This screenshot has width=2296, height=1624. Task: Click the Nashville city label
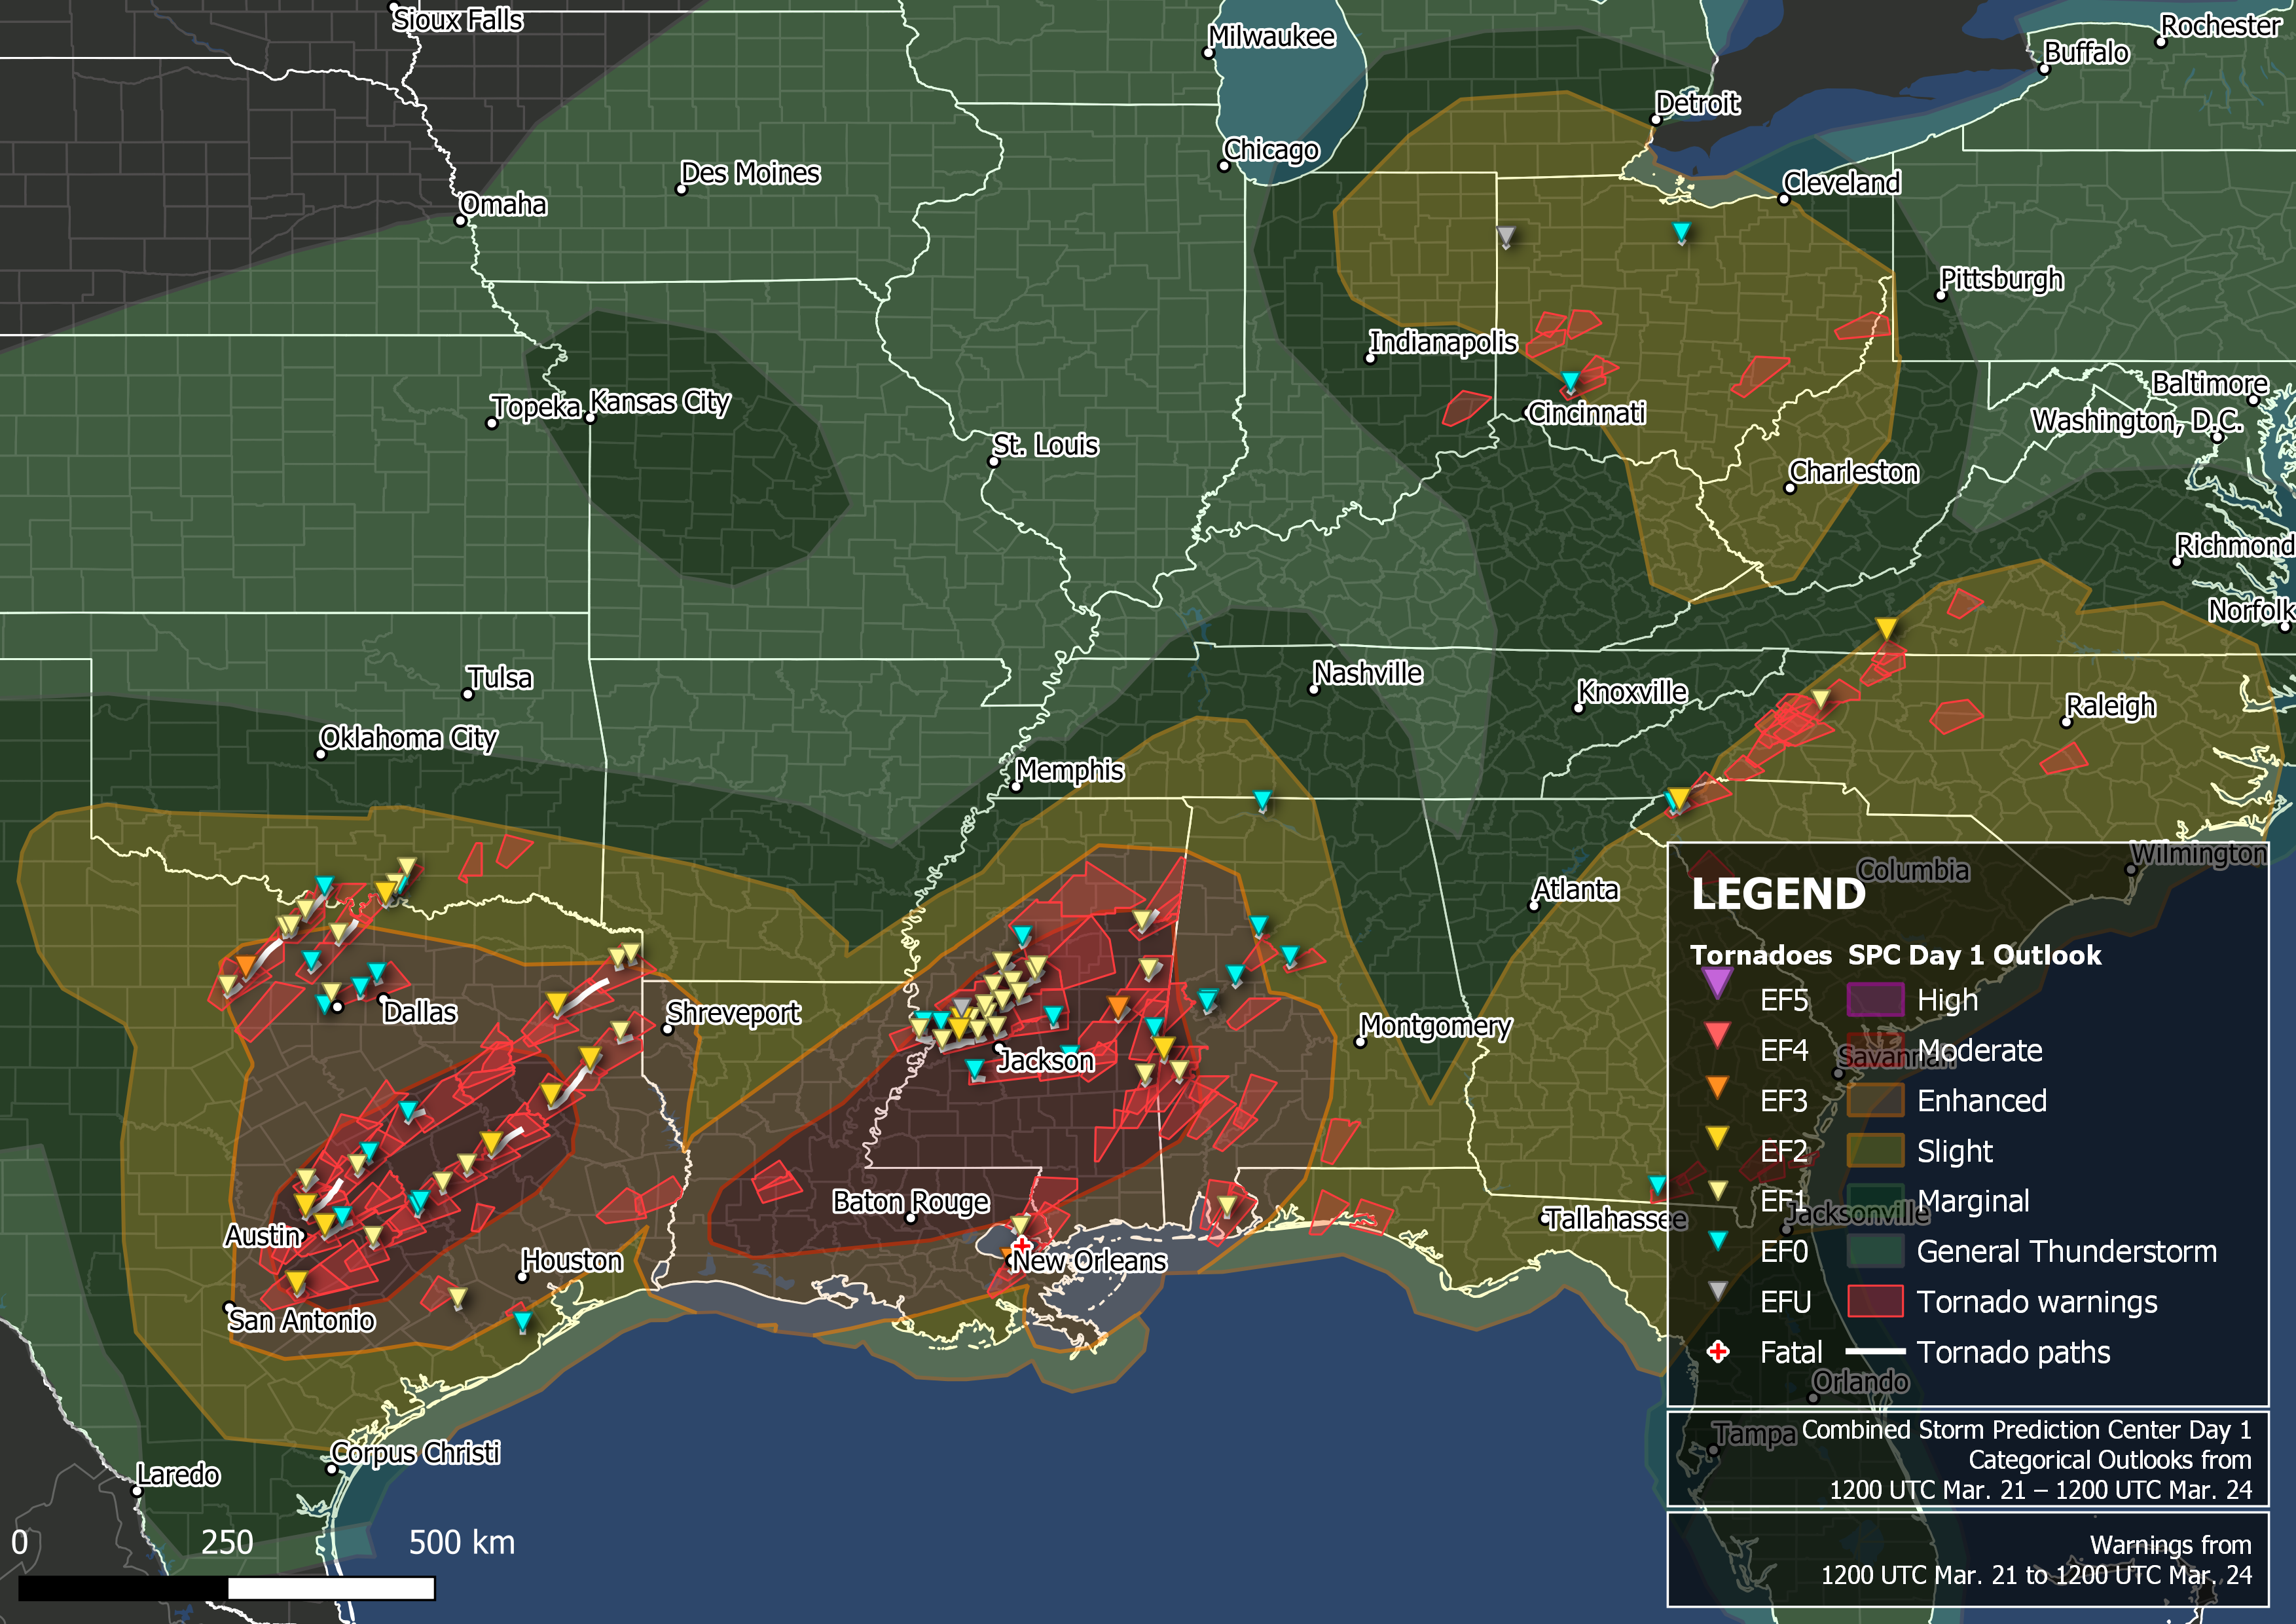coord(1368,674)
